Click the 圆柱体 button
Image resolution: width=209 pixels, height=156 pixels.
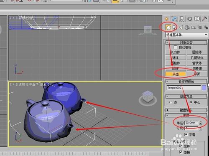(176, 63)
